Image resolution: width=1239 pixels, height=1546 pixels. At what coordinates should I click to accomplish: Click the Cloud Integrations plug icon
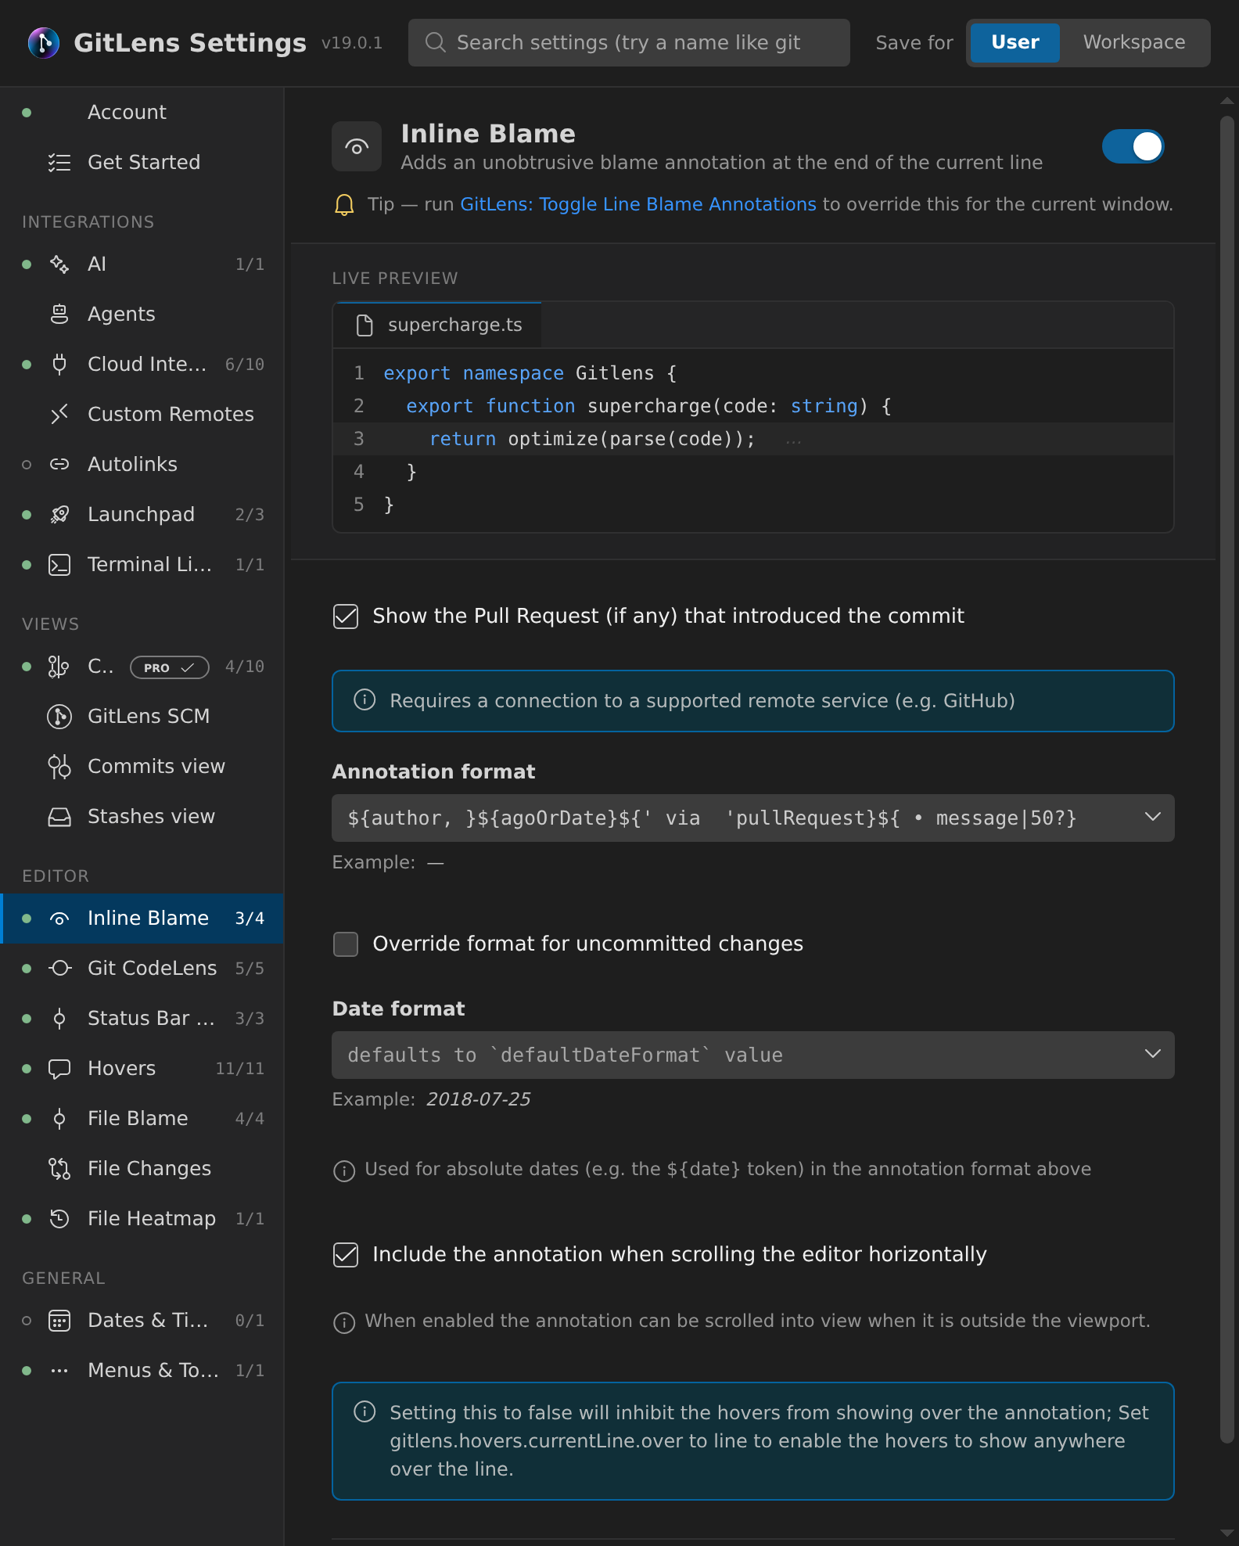tap(59, 365)
